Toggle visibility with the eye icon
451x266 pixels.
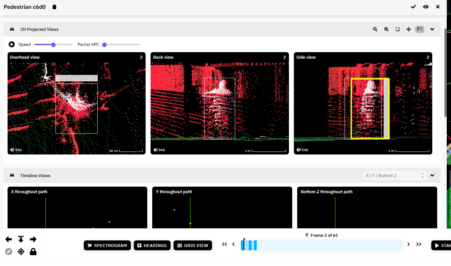[x=426, y=7]
